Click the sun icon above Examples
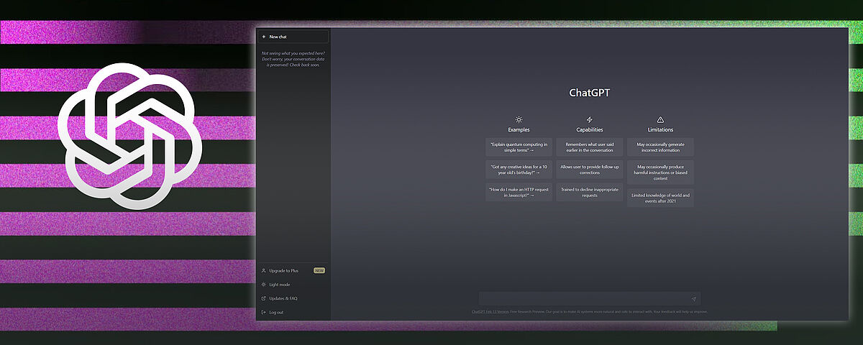The height and width of the screenshot is (345, 863). point(519,119)
